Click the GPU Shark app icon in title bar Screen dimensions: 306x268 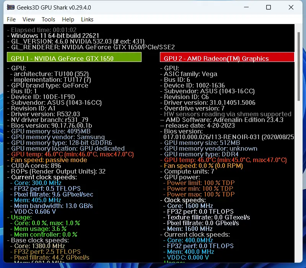11,7
